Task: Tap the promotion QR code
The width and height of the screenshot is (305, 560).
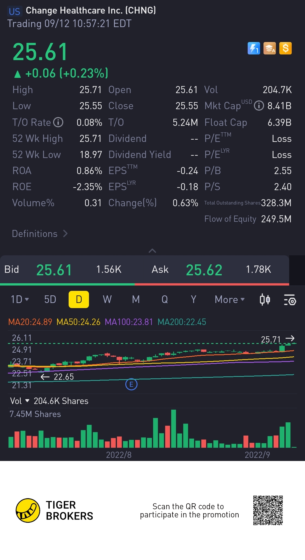Action: coord(268,510)
